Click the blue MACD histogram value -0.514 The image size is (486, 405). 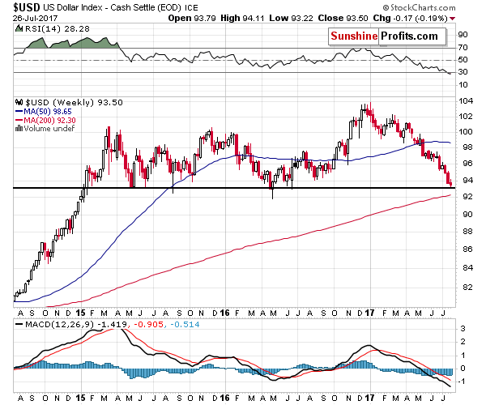185,325
